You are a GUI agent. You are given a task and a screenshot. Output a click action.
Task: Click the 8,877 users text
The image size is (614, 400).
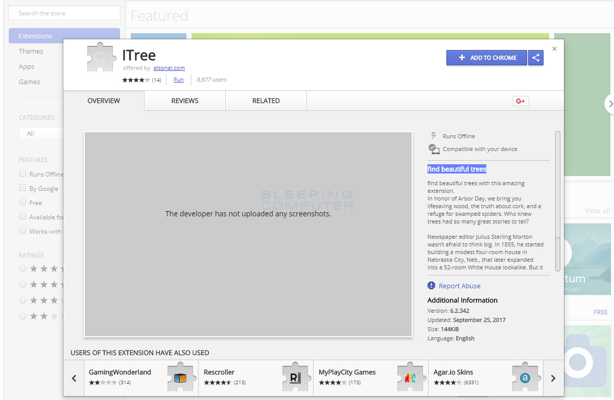click(211, 80)
